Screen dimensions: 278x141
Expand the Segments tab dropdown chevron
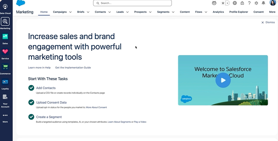click(x=173, y=12)
